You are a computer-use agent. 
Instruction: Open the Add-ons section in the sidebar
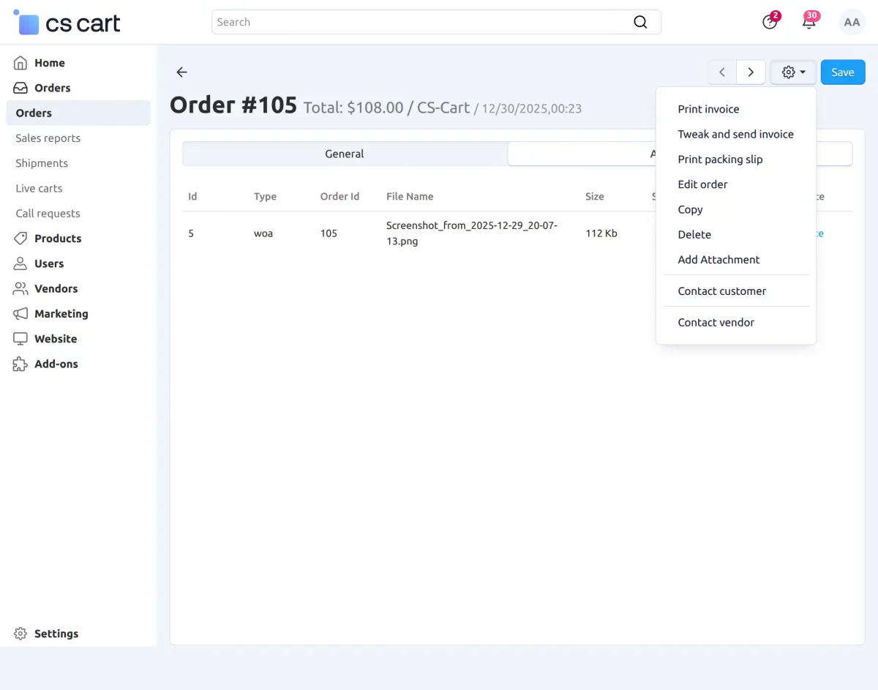[x=56, y=364]
